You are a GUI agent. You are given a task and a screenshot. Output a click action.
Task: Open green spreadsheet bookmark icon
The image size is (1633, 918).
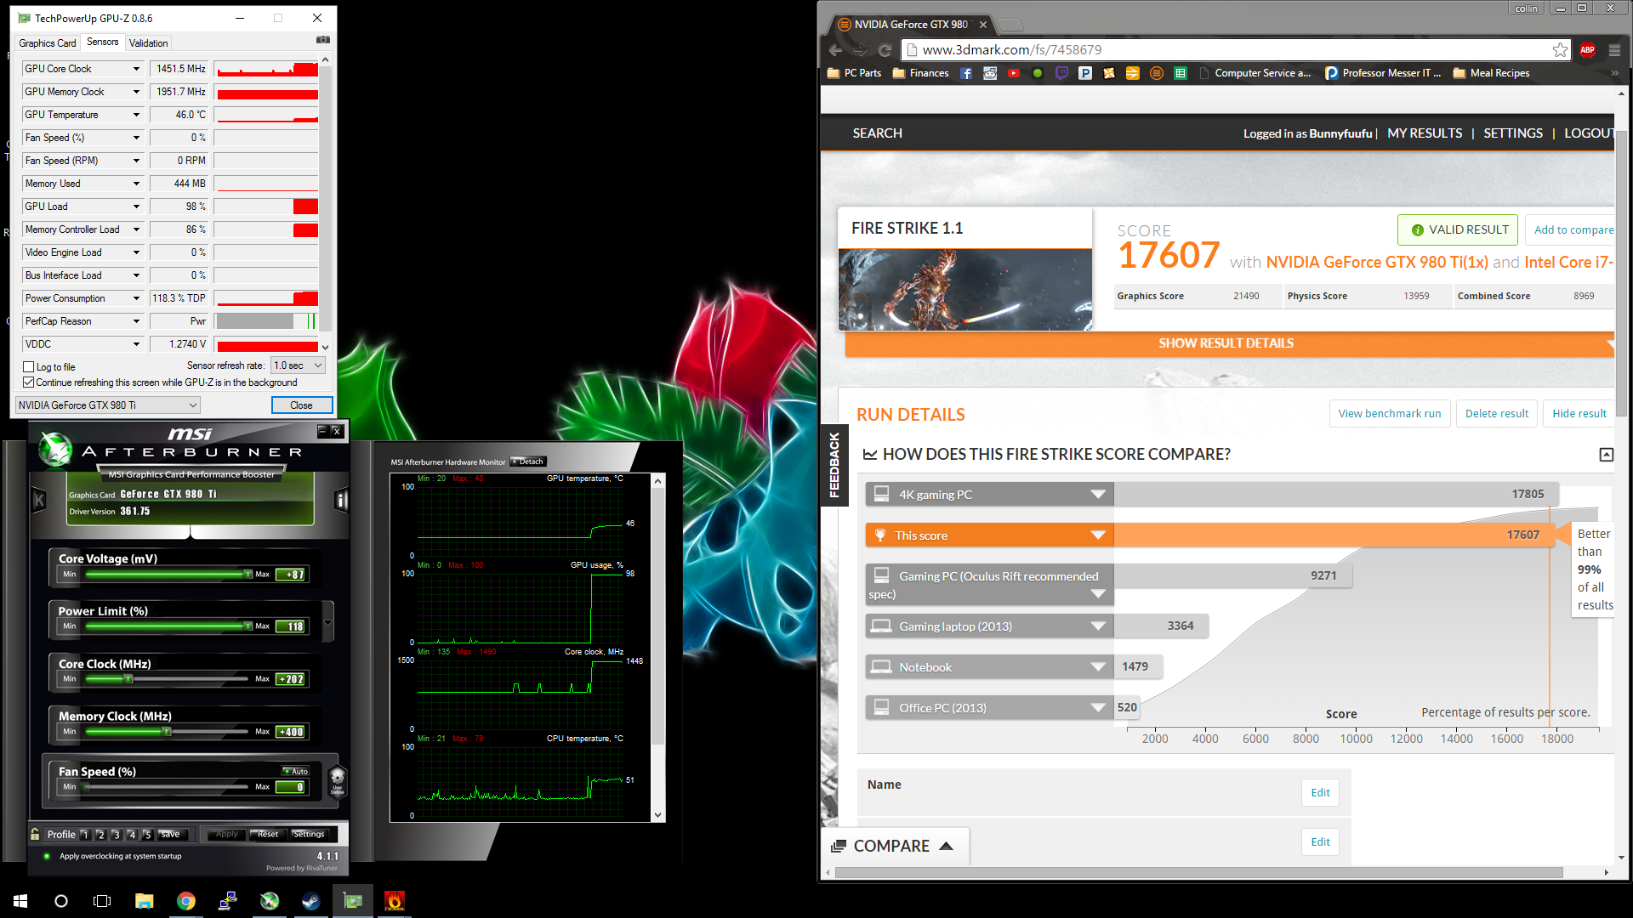pyautogui.click(x=1181, y=73)
